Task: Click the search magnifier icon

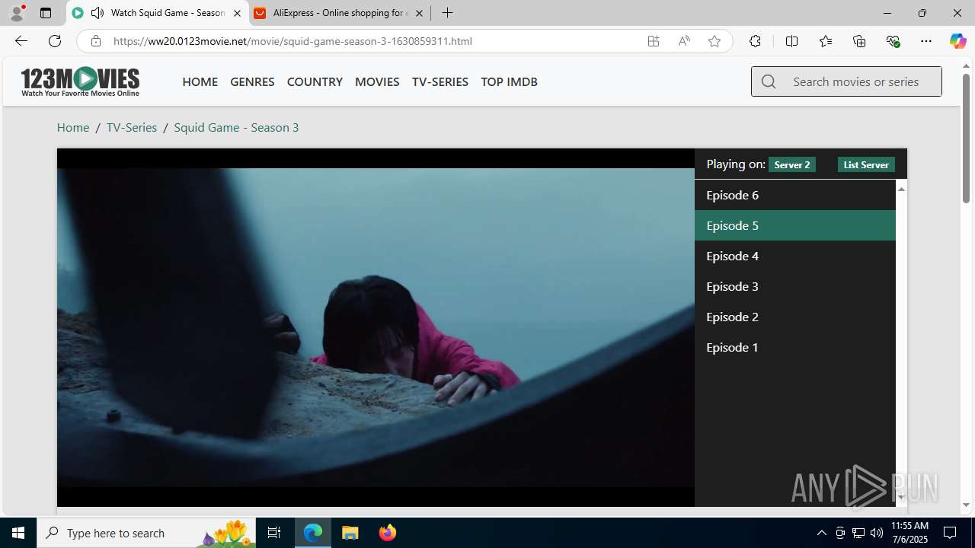Action: 769,81
